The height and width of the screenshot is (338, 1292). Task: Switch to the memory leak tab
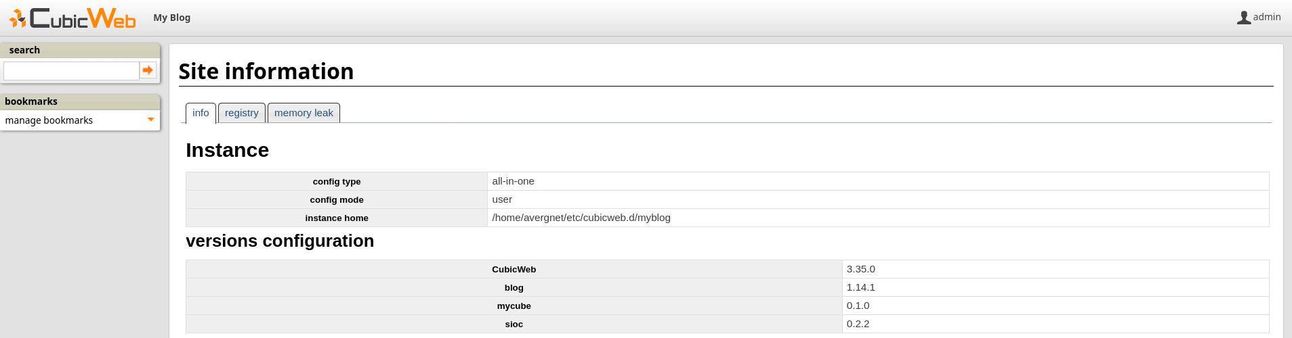coord(304,113)
